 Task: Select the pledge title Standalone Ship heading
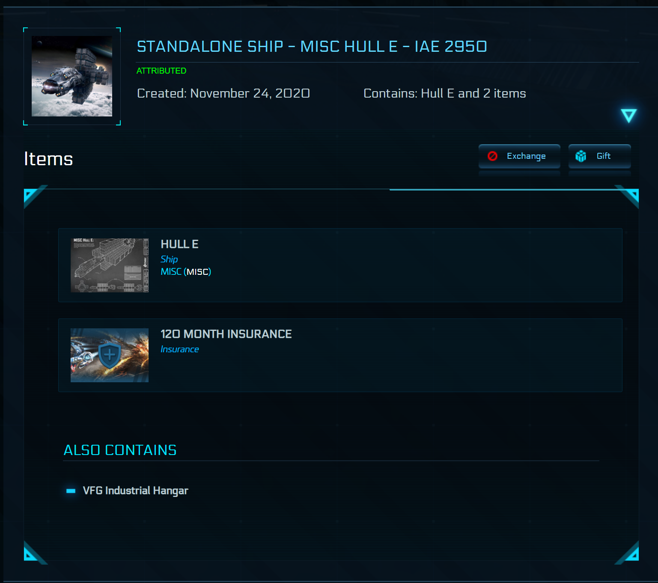(312, 46)
